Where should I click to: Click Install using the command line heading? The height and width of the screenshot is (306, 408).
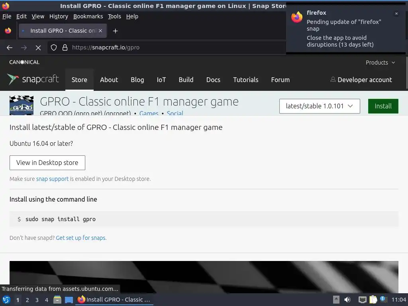coord(53,199)
